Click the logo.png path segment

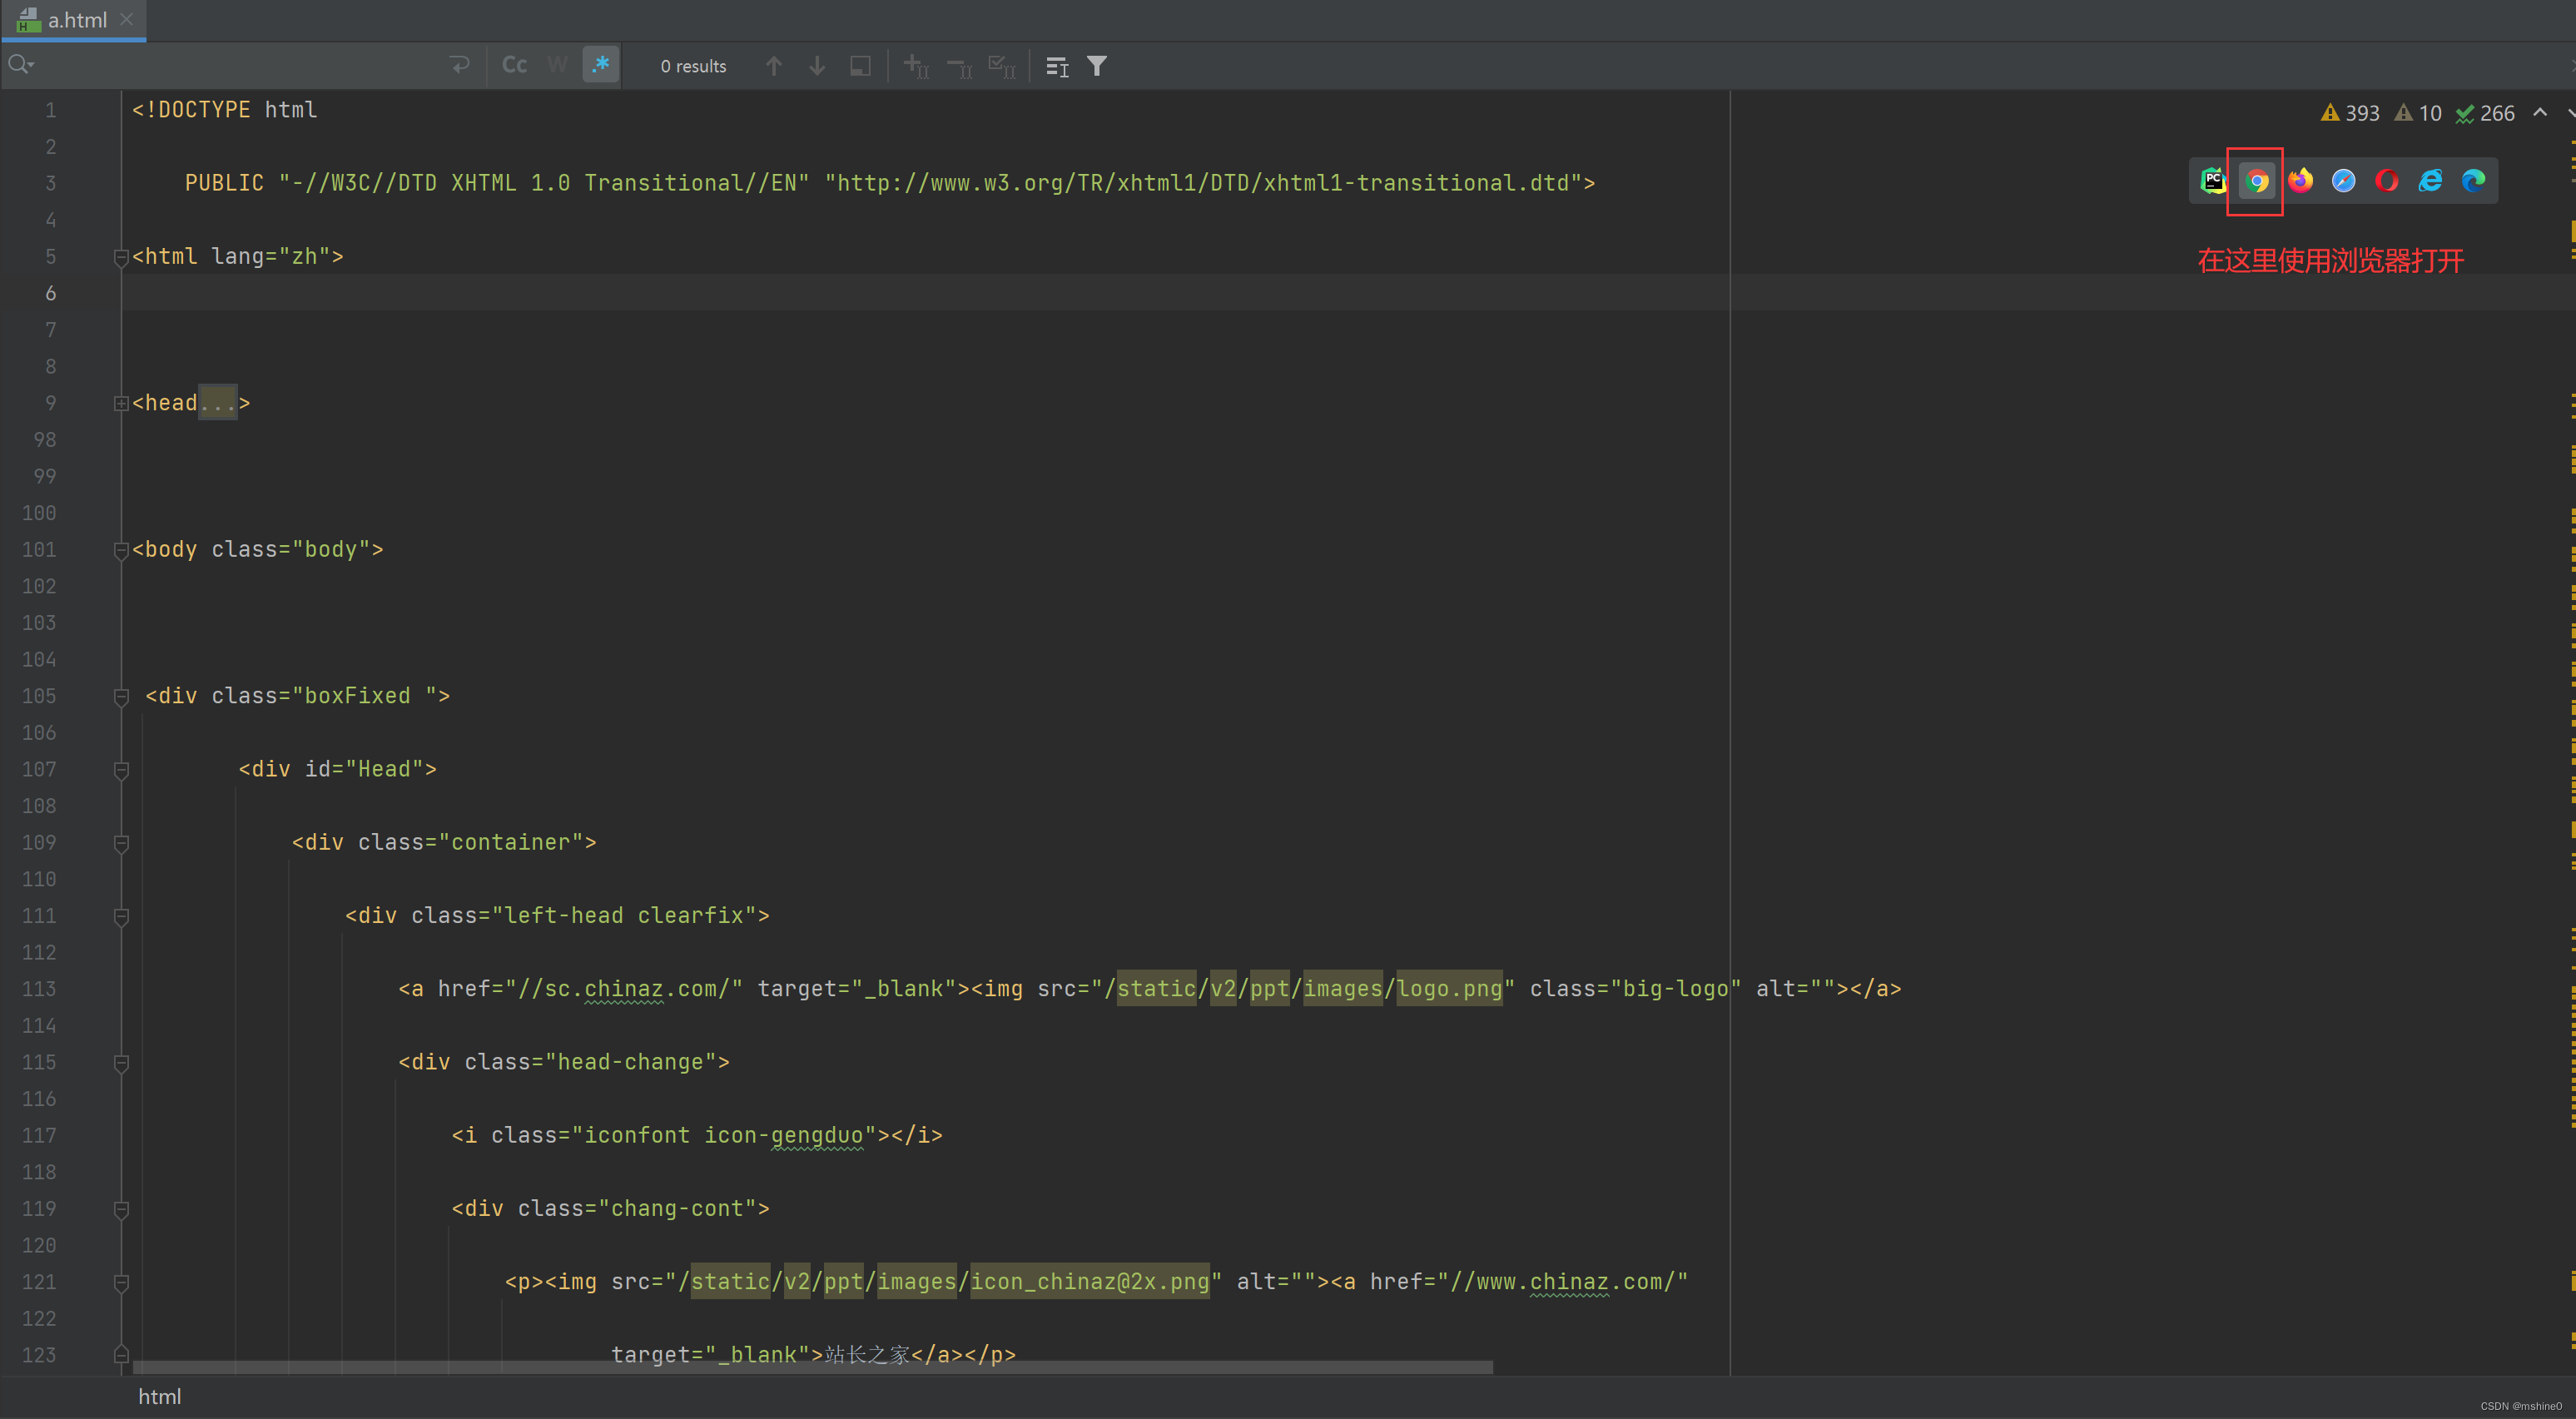[1449, 989]
